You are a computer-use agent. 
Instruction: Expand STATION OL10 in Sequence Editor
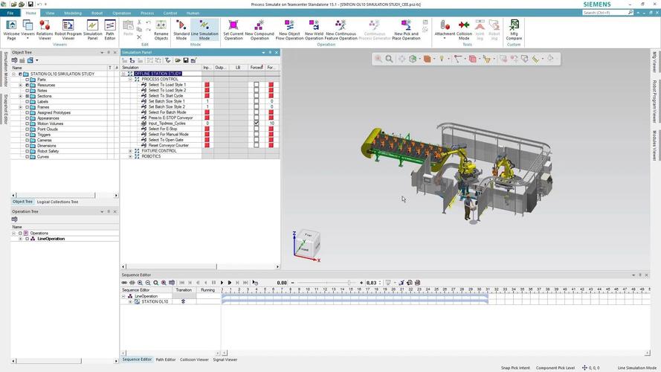point(130,301)
